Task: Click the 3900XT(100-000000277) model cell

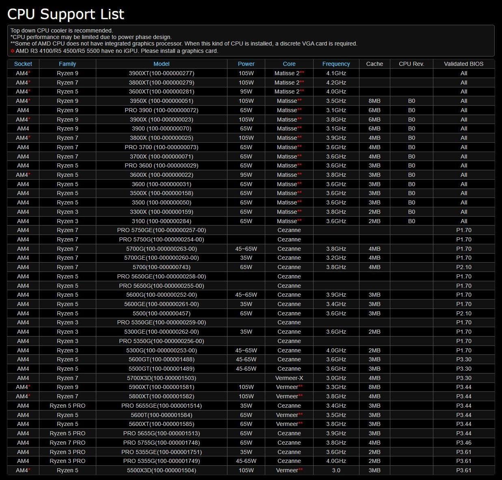Action: coord(161,73)
